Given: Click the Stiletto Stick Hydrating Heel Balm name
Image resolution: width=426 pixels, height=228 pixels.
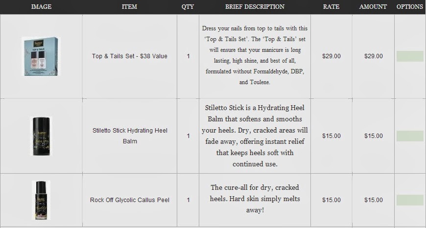Looking at the screenshot, I should (x=130, y=136).
